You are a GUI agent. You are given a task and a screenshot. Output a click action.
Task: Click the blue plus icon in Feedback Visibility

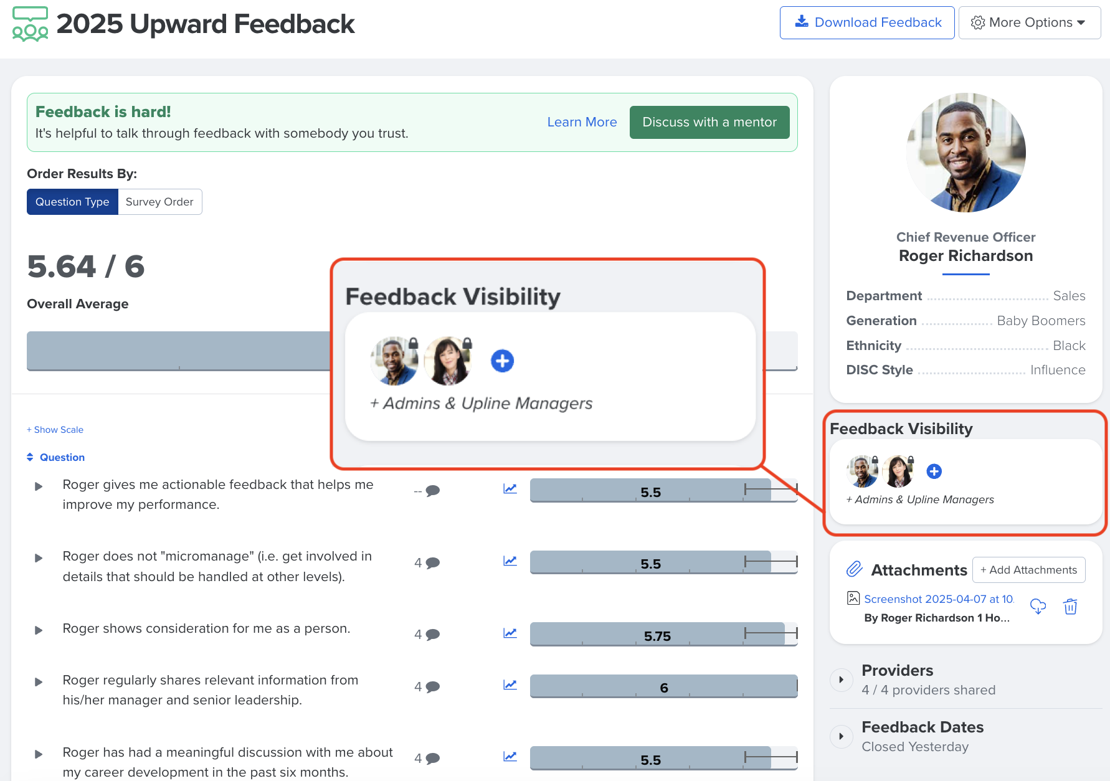[934, 471]
